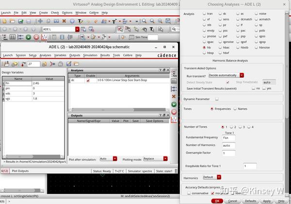The image size is (291, 204).
Task: Click the Fundamental Frequency input field
Action: (x=228, y=137)
